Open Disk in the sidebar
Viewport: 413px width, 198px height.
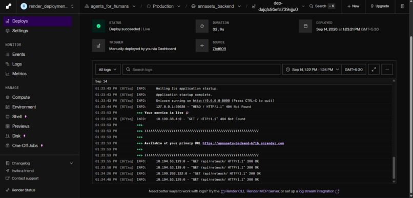pyautogui.click(x=37, y=136)
